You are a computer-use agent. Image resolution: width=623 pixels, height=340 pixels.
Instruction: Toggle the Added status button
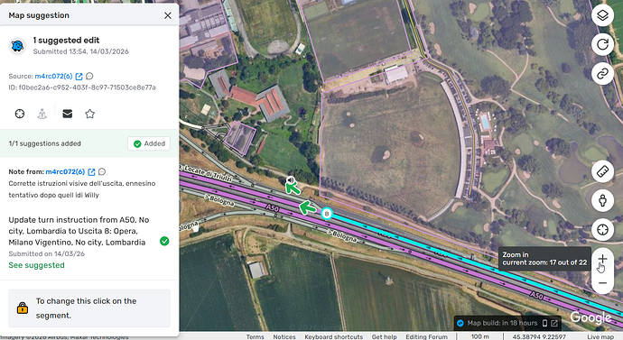point(149,143)
